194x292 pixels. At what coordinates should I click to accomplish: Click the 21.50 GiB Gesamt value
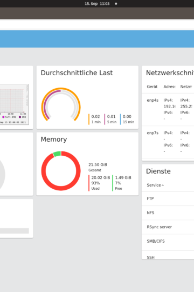point(98,167)
